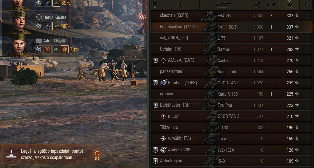314x168 pixels.
Task: Sort by the damage dealt header icon
Action: point(257,5)
